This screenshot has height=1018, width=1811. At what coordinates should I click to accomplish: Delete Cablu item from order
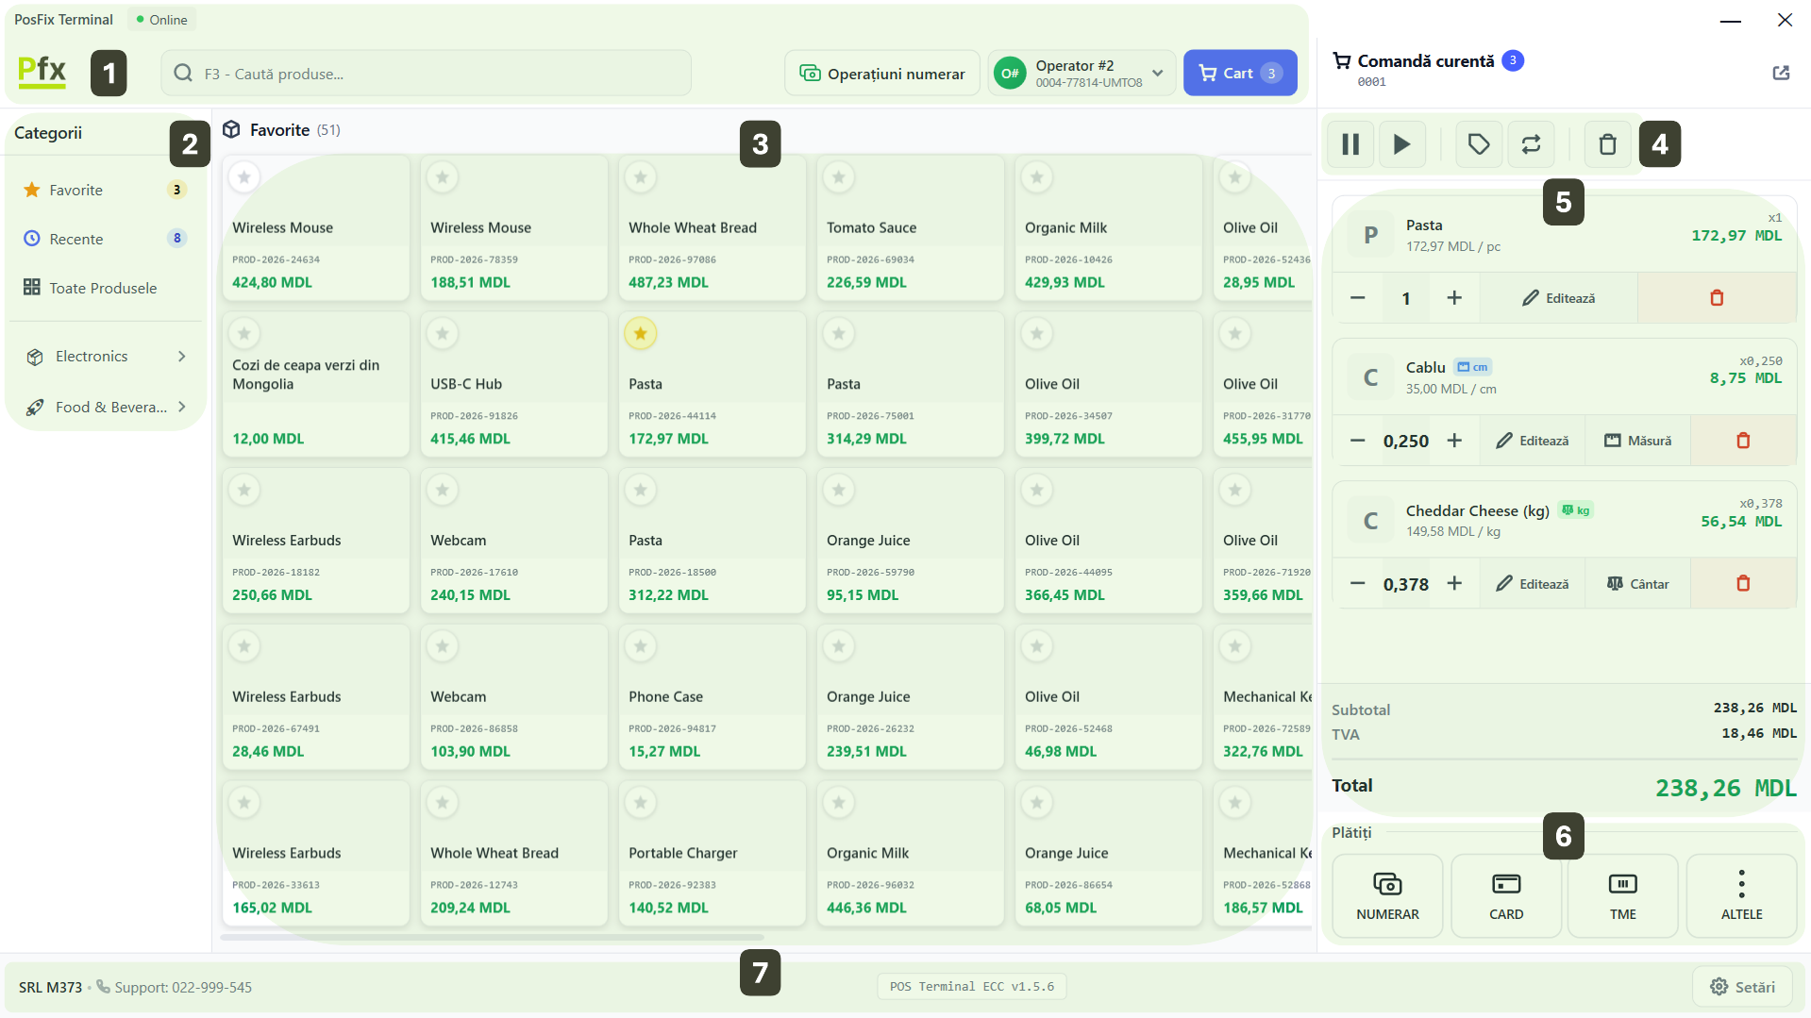pos(1742,441)
